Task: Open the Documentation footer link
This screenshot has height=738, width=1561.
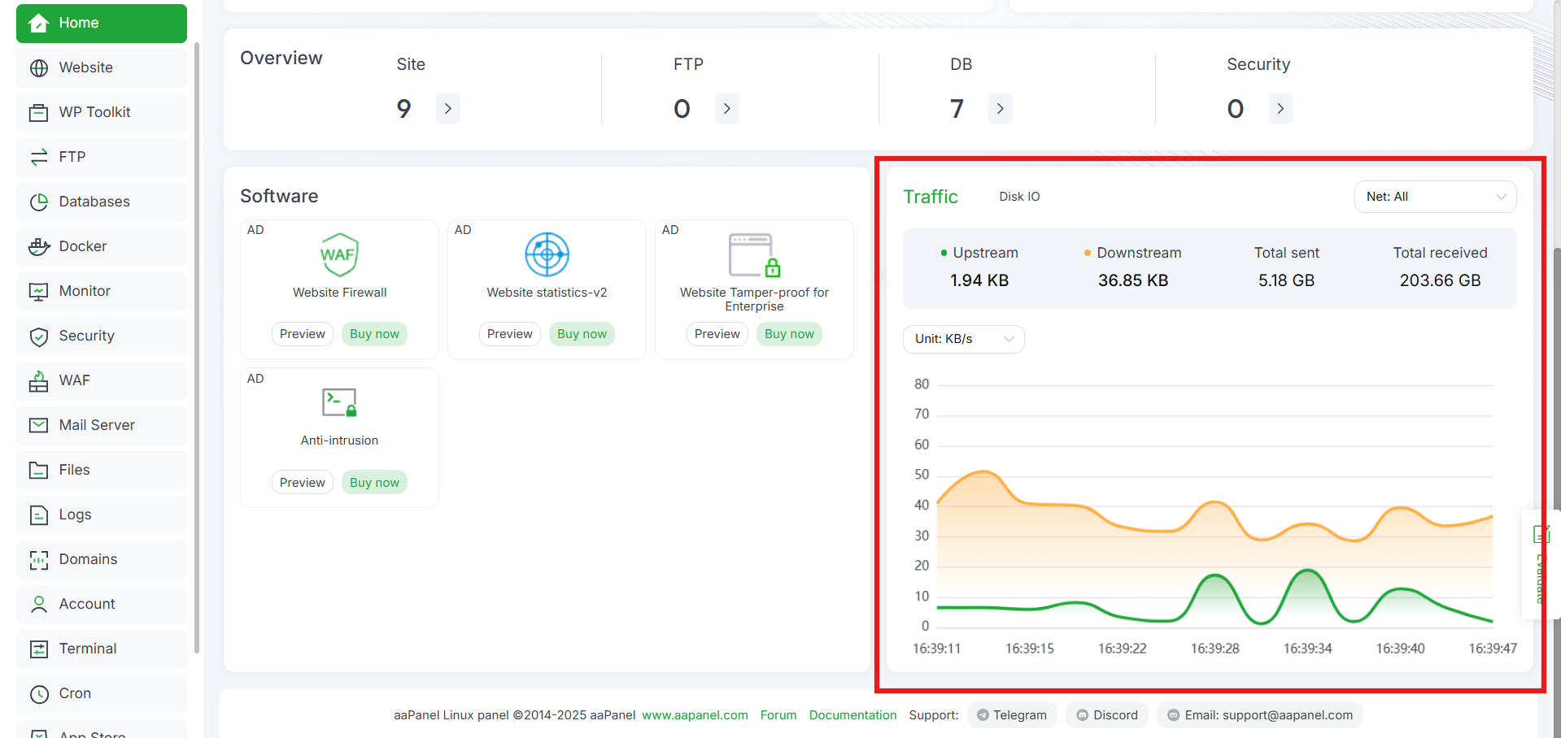Action: pos(852,715)
